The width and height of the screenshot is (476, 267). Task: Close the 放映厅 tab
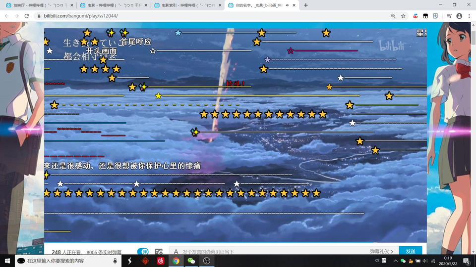pyautogui.click(x=71, y=5)
